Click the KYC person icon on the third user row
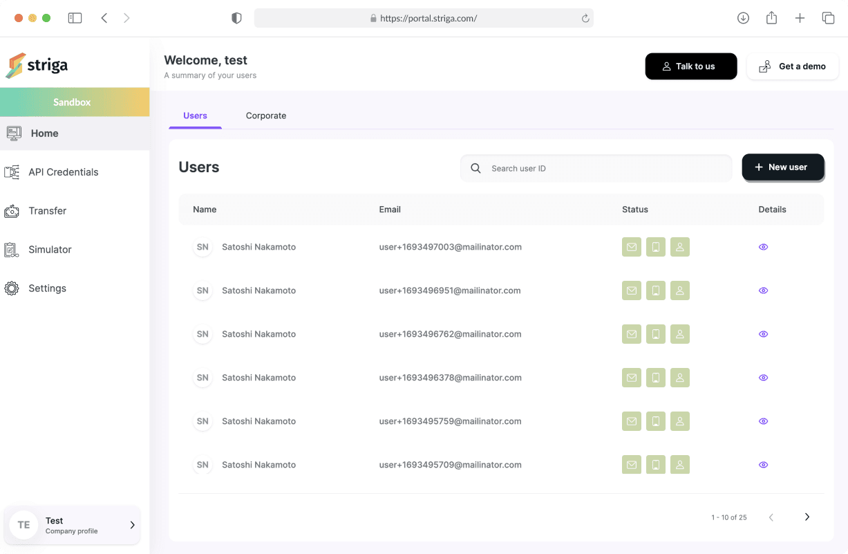The width and height of the screenshot is (848, 554). [679, 334]
